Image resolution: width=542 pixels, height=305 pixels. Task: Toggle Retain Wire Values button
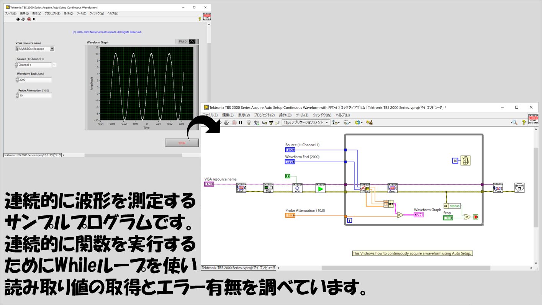(x=257, y=122)
